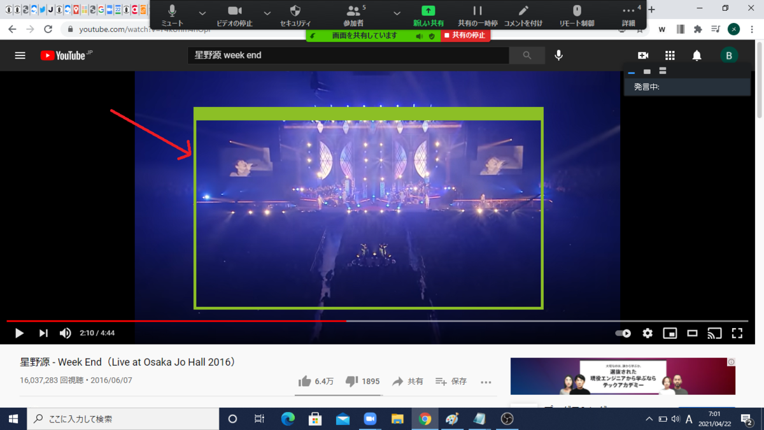Open the Zoom video options arrow
Screen dimensions: 764x430
click(x=267, y=13)
